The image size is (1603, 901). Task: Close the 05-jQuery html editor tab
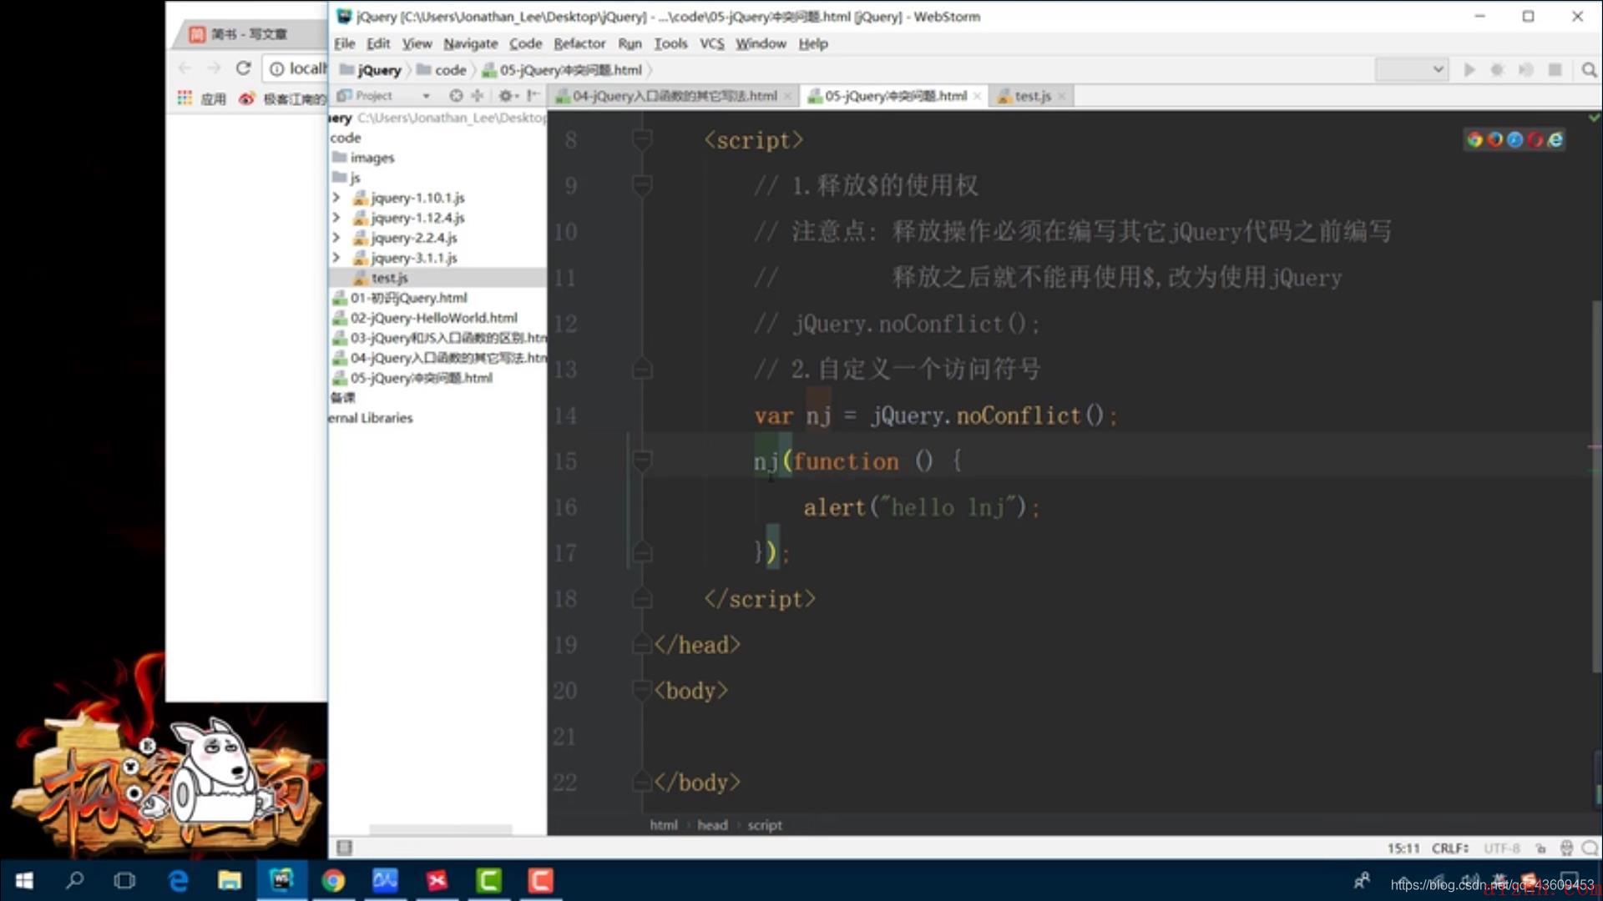tap(977, 97)
